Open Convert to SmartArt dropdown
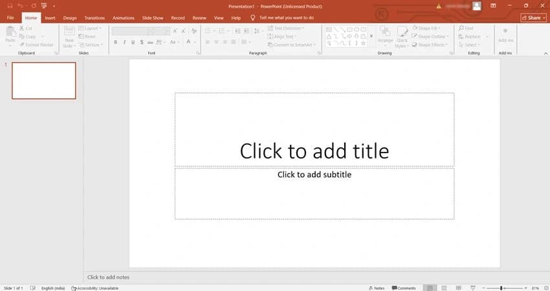Screen dimensions: 550x291 point(291,45)
